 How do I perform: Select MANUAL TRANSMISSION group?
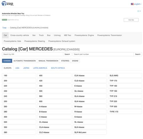48,61
